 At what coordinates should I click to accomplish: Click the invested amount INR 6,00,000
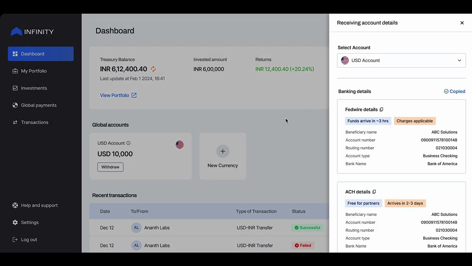tap(209, 69)
